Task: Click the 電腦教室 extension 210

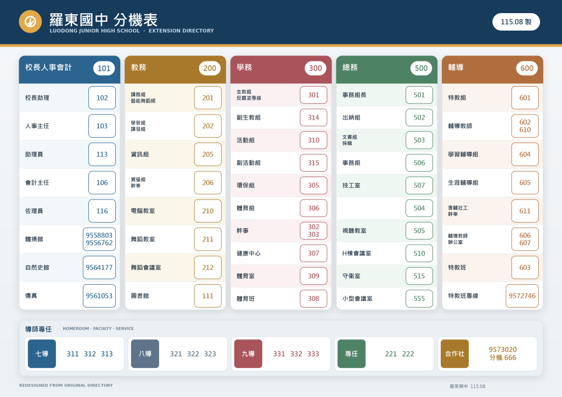Action: tap(208, 211)
